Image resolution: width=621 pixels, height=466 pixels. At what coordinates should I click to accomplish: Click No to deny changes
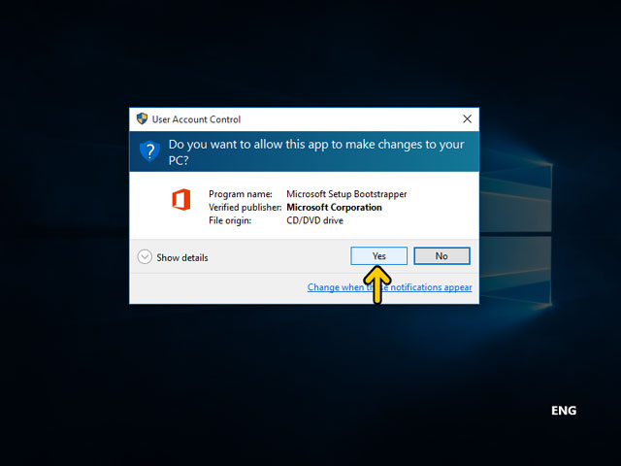point(441,256)
